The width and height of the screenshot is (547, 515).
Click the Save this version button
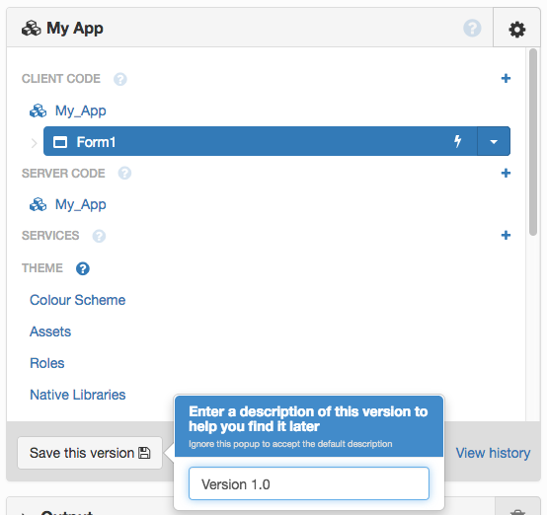pyautogui.click(x=90, y=453)
